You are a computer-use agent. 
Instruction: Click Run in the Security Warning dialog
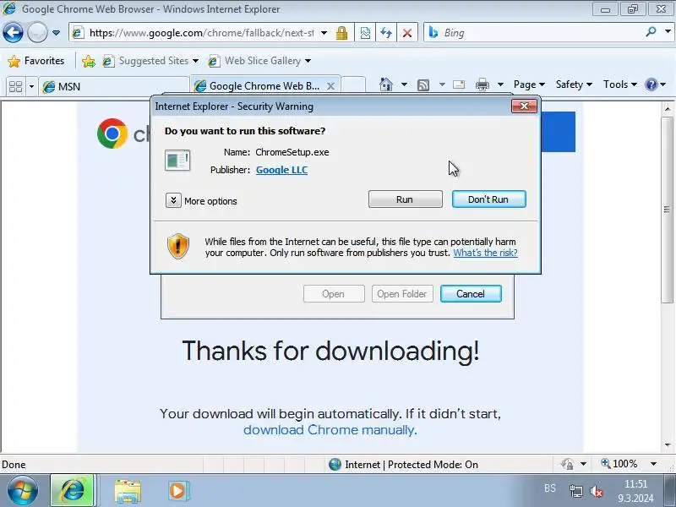click(406, 199)
